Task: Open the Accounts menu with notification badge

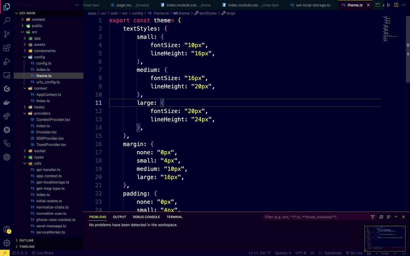Action: click(7, 229)
